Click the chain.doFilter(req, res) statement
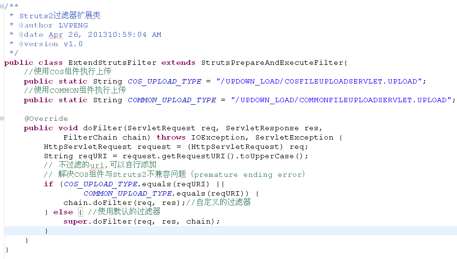Viewport: 457px width, 259px height. pos(124,202)
